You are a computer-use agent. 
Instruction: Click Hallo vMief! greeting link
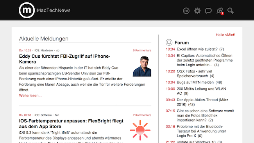pos(225,35)
